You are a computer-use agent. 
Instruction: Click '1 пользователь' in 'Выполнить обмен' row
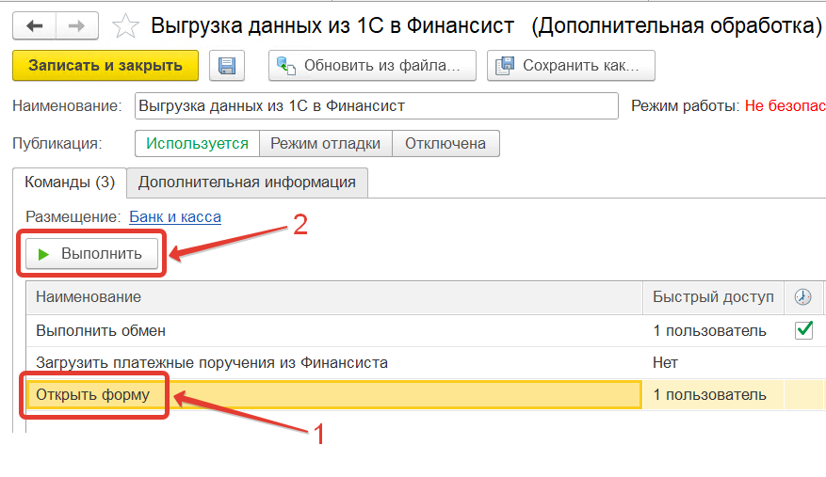pyautogui.click(x=709, y=330)
